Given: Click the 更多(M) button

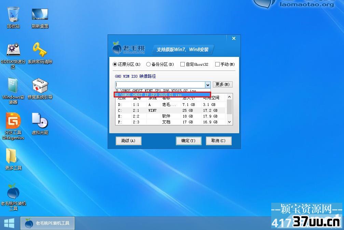Looking at the screenshot, I should click(x=222, y=85).
